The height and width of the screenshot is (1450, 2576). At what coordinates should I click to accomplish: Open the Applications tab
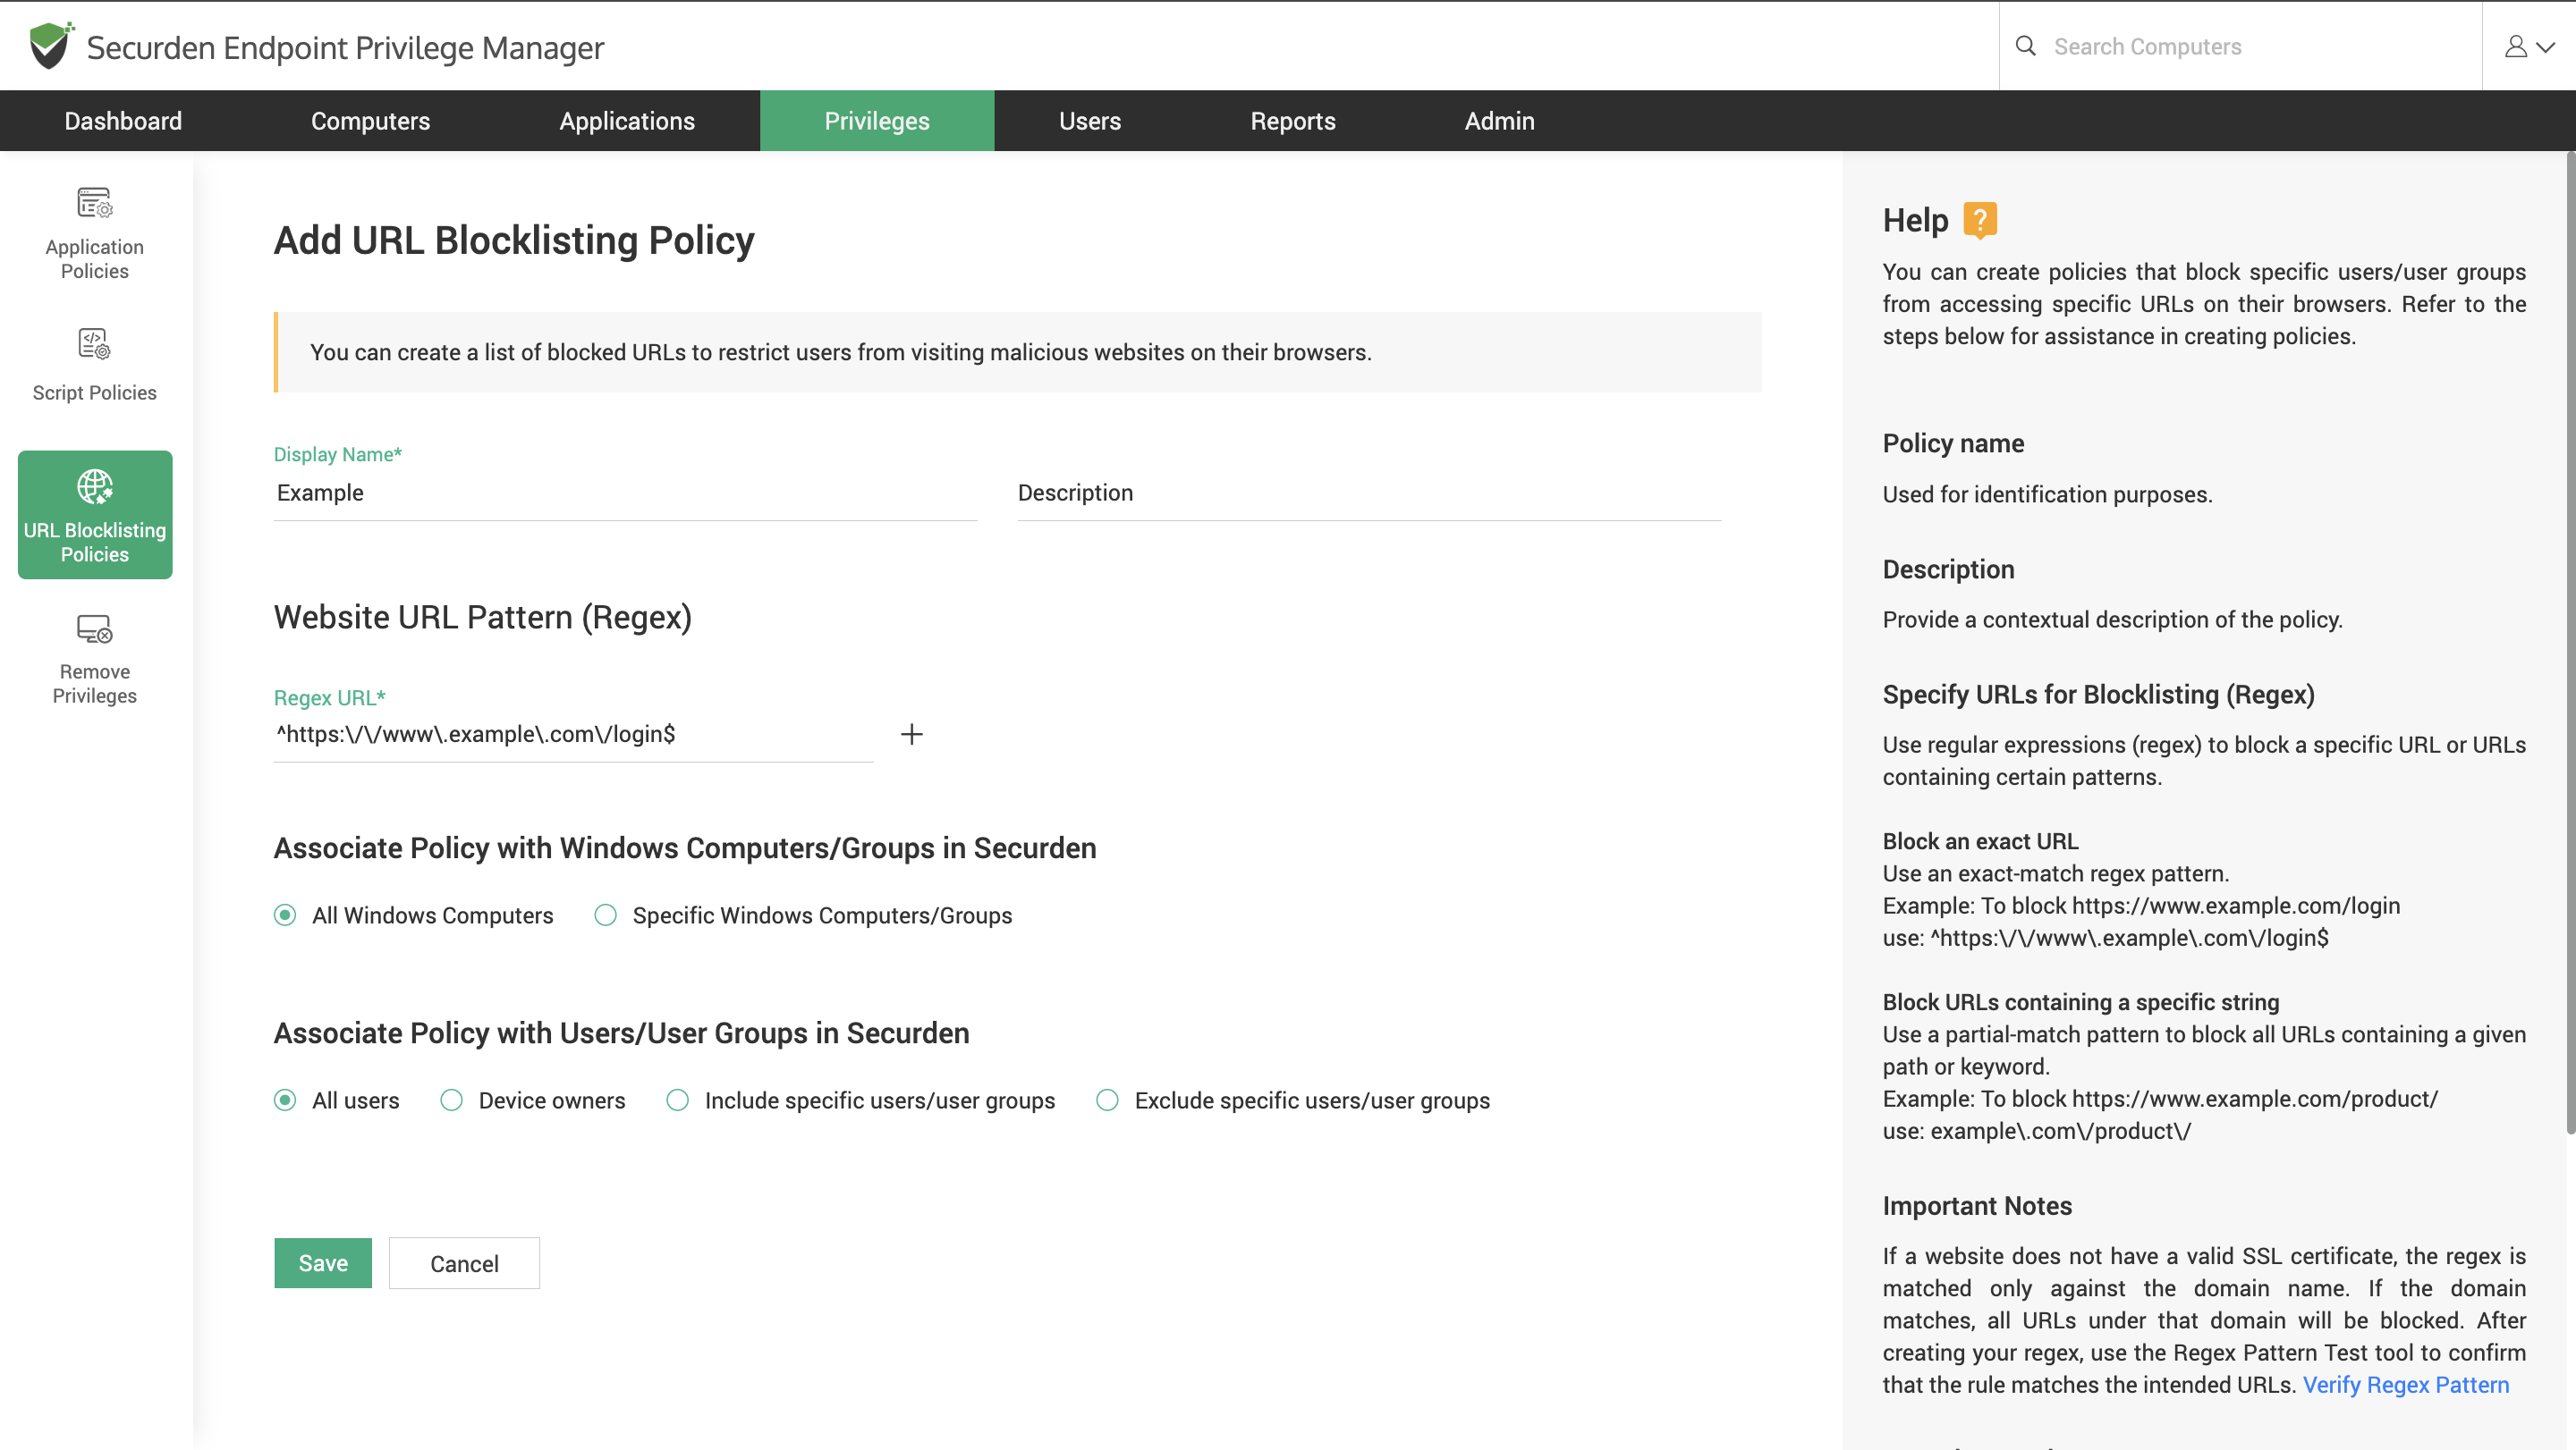coord(626,121)
